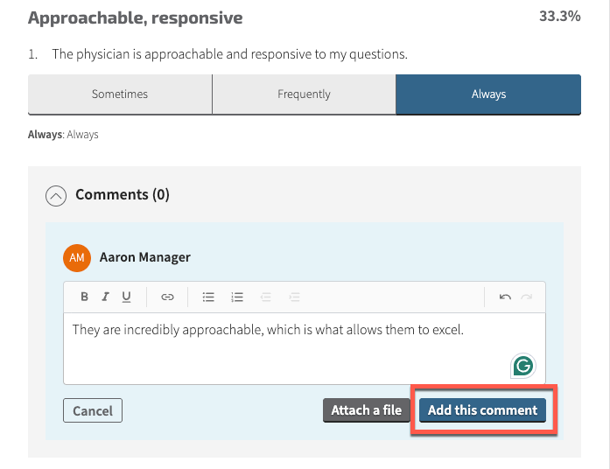Click the 33.3% score value
Image resolution: width=610 pixels, height=469 pixels.
coord(560,16)
